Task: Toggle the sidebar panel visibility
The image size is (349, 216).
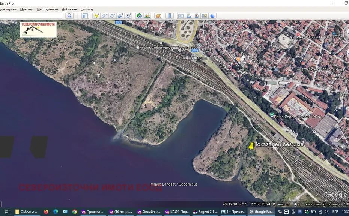Action: tap(85, 16)
